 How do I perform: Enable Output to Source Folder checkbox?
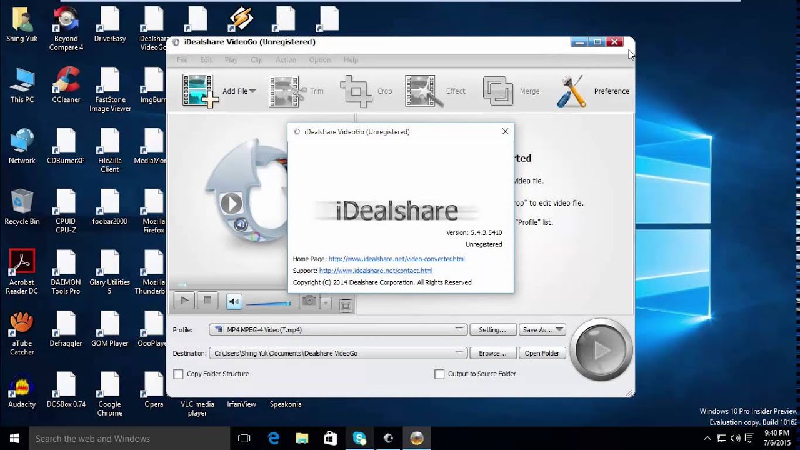(x=439, y=374)
